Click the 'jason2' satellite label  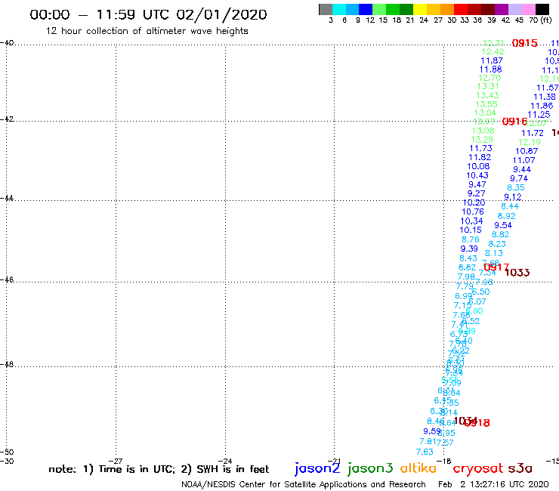click(317, 468)
